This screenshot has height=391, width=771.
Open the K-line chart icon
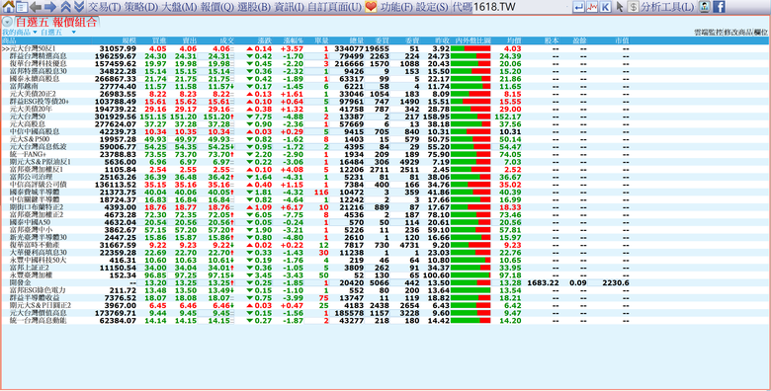606,7
